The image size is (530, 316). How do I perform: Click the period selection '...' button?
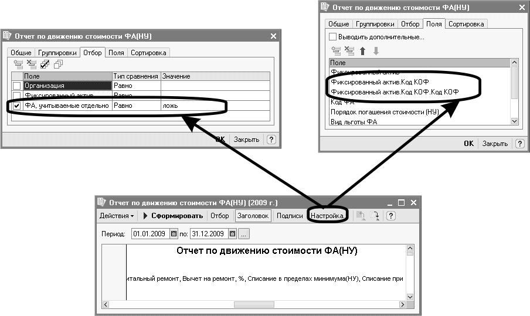(244, 234)
